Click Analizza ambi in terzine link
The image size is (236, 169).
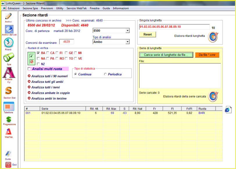[49, 98]
